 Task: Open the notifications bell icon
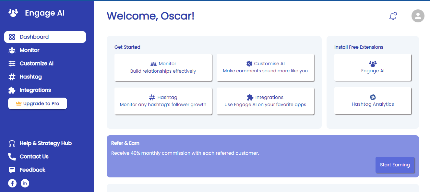[x=393, y=16]
